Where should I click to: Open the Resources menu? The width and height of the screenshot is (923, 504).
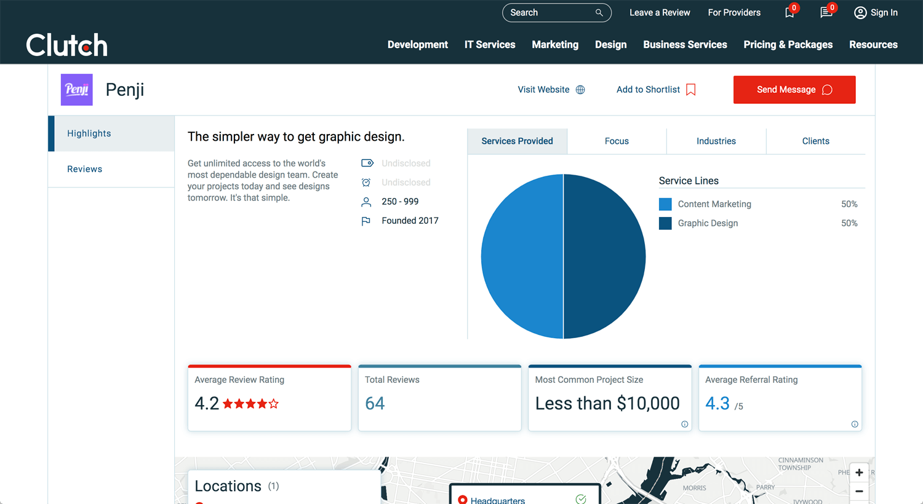(x=873, y=44)
